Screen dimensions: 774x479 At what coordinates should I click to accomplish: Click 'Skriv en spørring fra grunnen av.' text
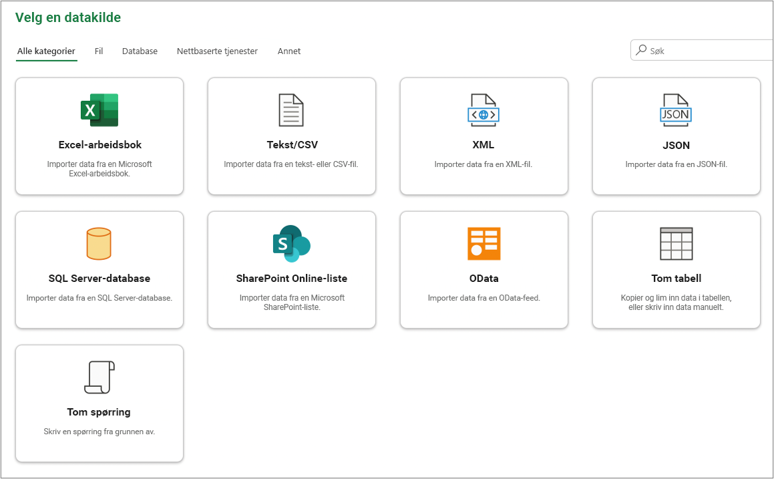100,432
